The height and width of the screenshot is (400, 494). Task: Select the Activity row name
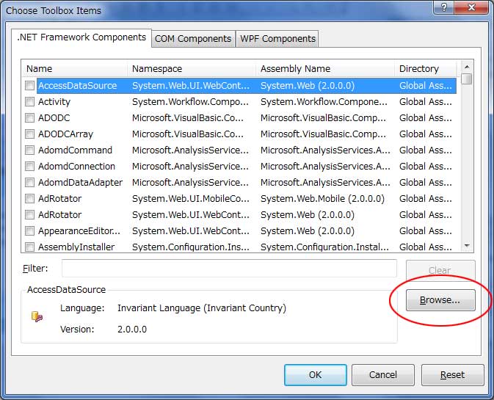point(54,102)
